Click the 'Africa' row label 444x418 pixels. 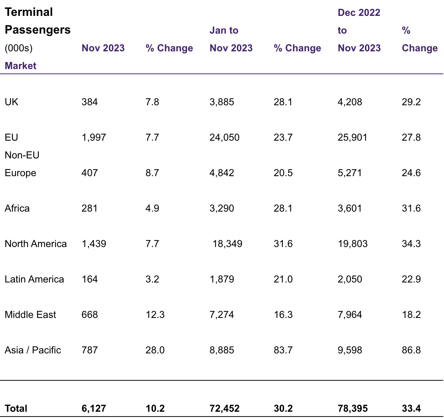click(17, 208)
